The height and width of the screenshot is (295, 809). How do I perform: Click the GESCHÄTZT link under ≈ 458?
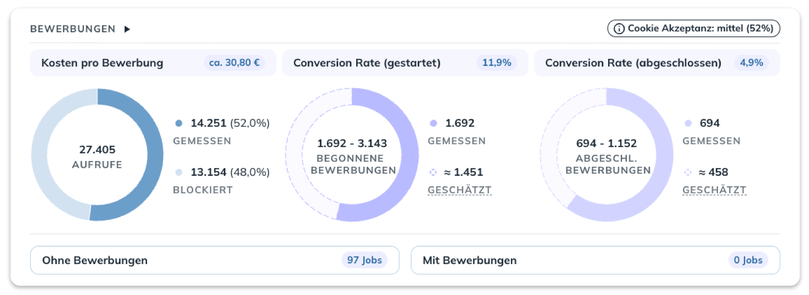(x=715, y=190)
